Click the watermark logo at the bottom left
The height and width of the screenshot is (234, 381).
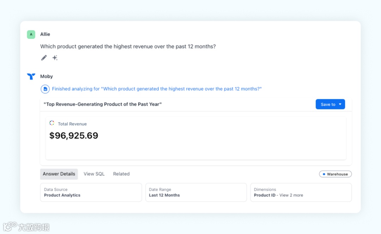pos(10,226)
